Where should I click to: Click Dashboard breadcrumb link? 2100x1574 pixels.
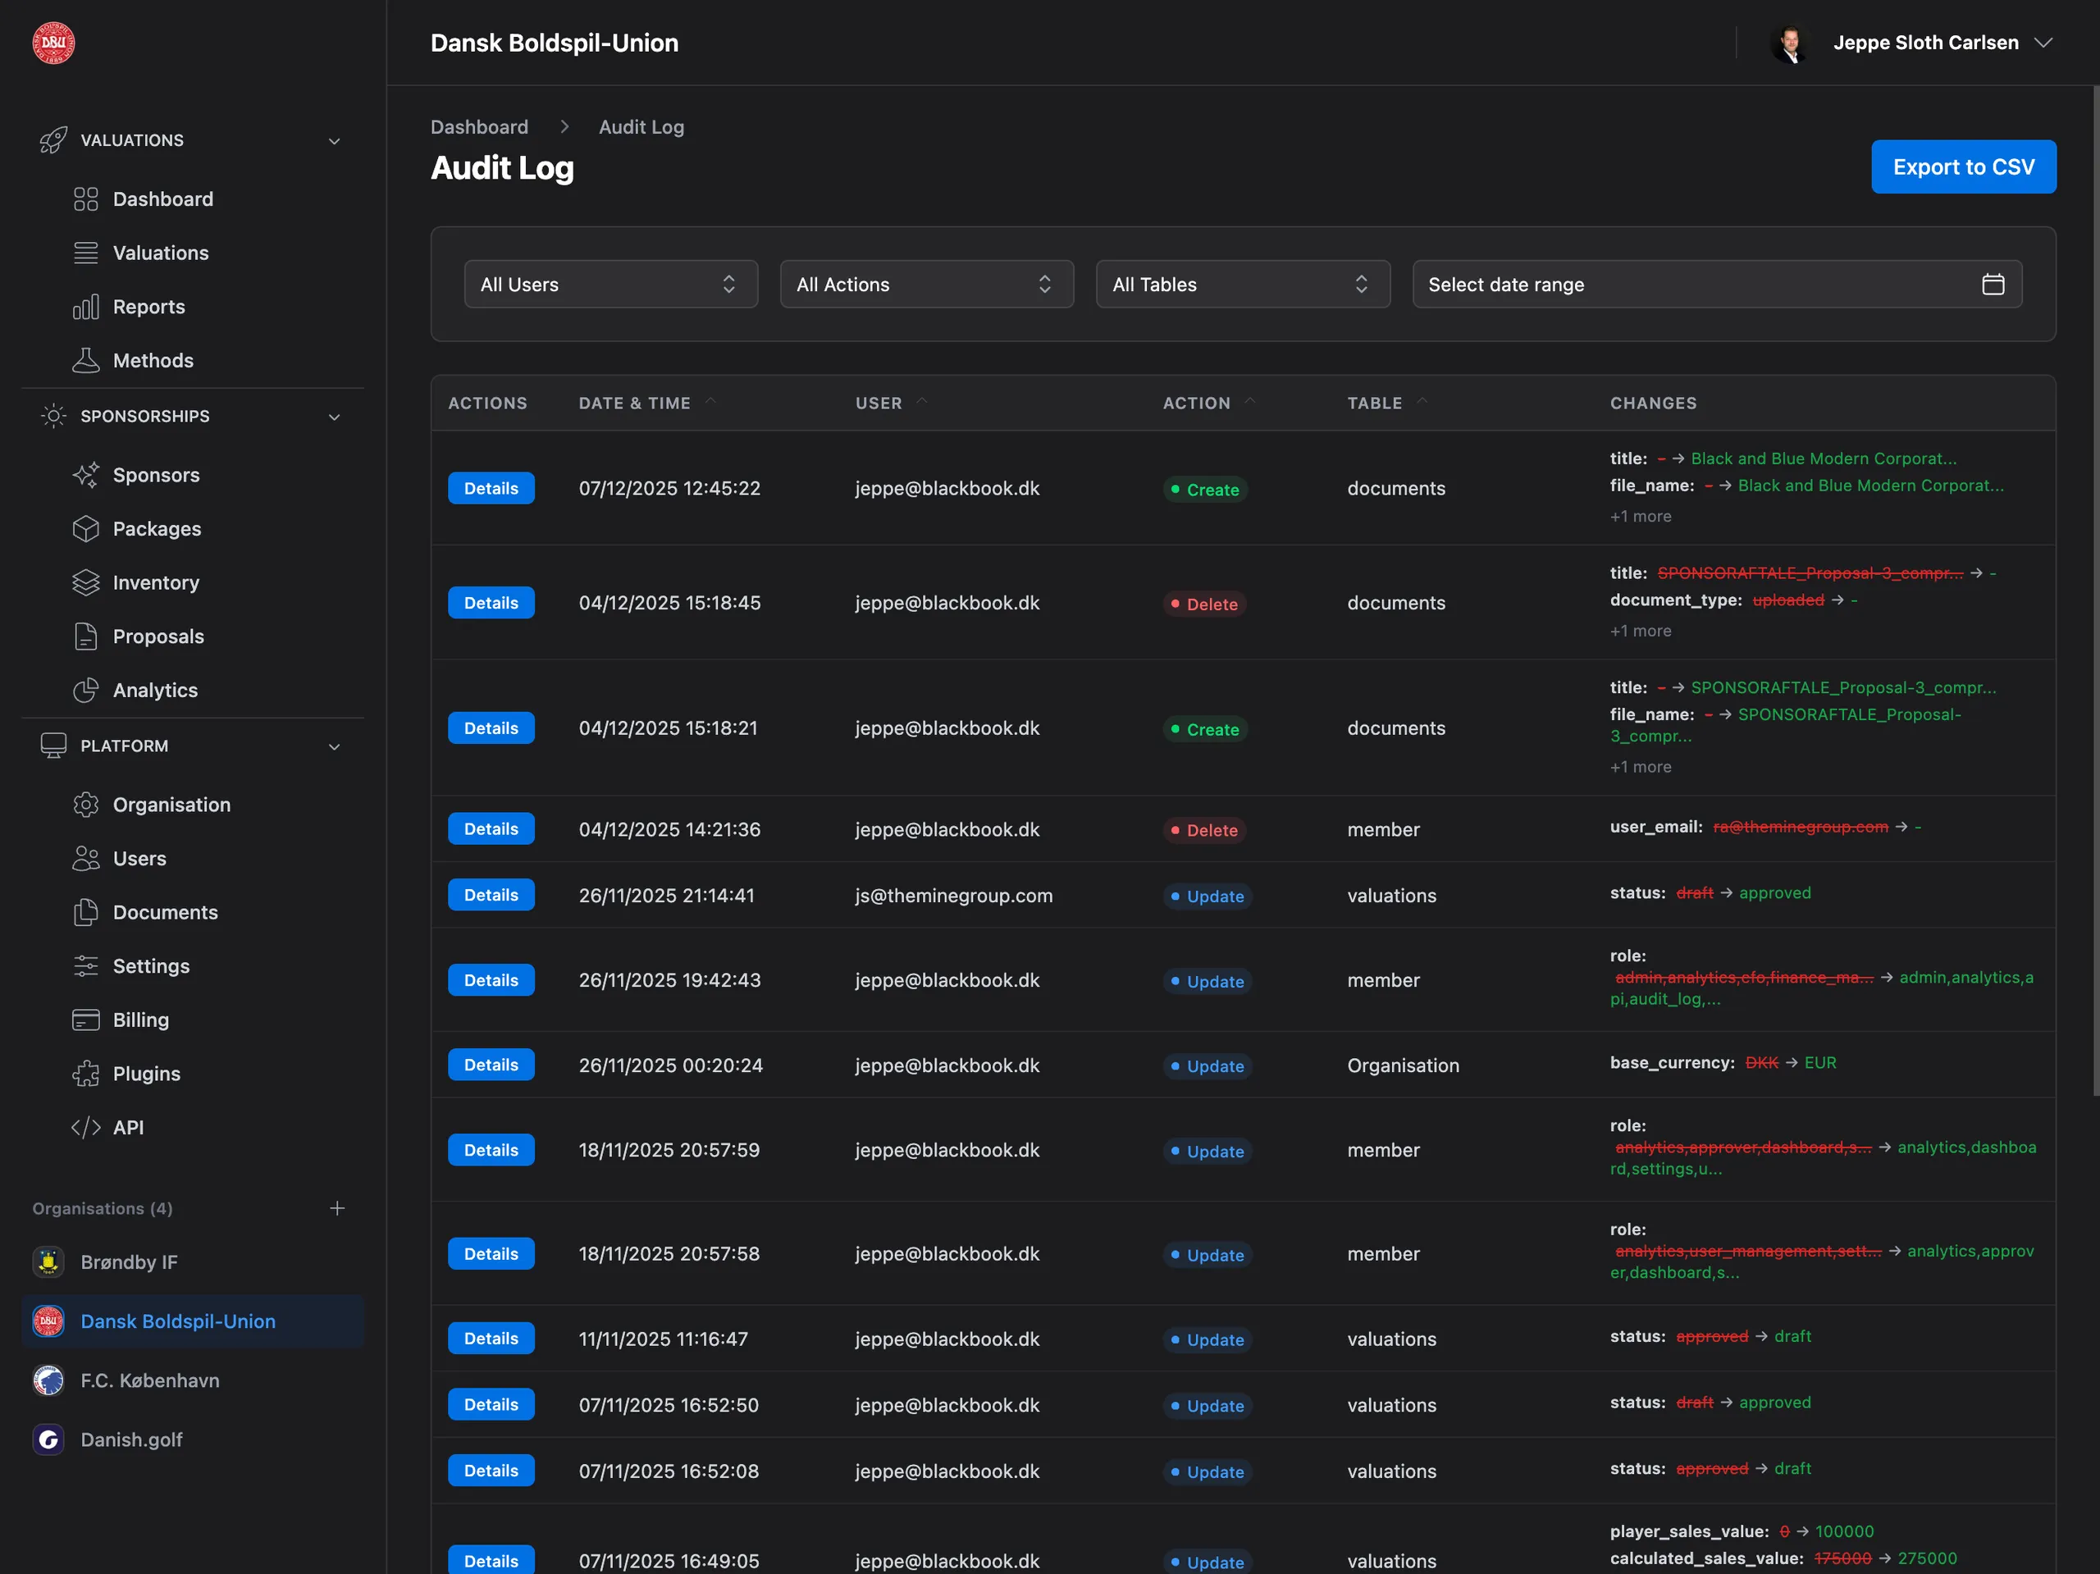pyautogui.click(x=479, y=127)
